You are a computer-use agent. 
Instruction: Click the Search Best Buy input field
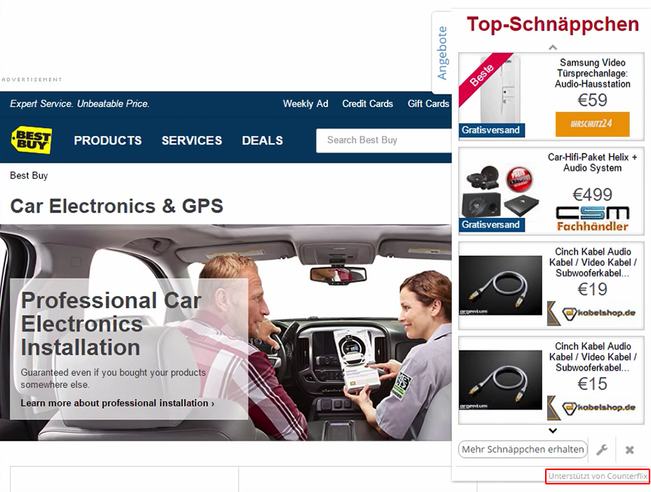coord(382,140)
